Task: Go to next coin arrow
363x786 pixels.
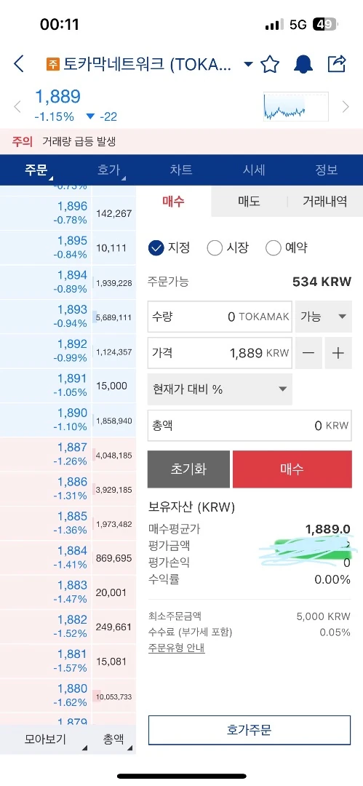Action: [346, 107]
